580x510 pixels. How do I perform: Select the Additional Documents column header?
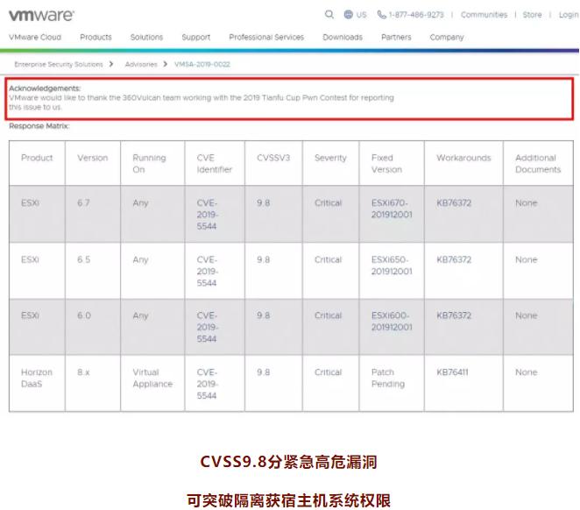click(x=538, y=164)
